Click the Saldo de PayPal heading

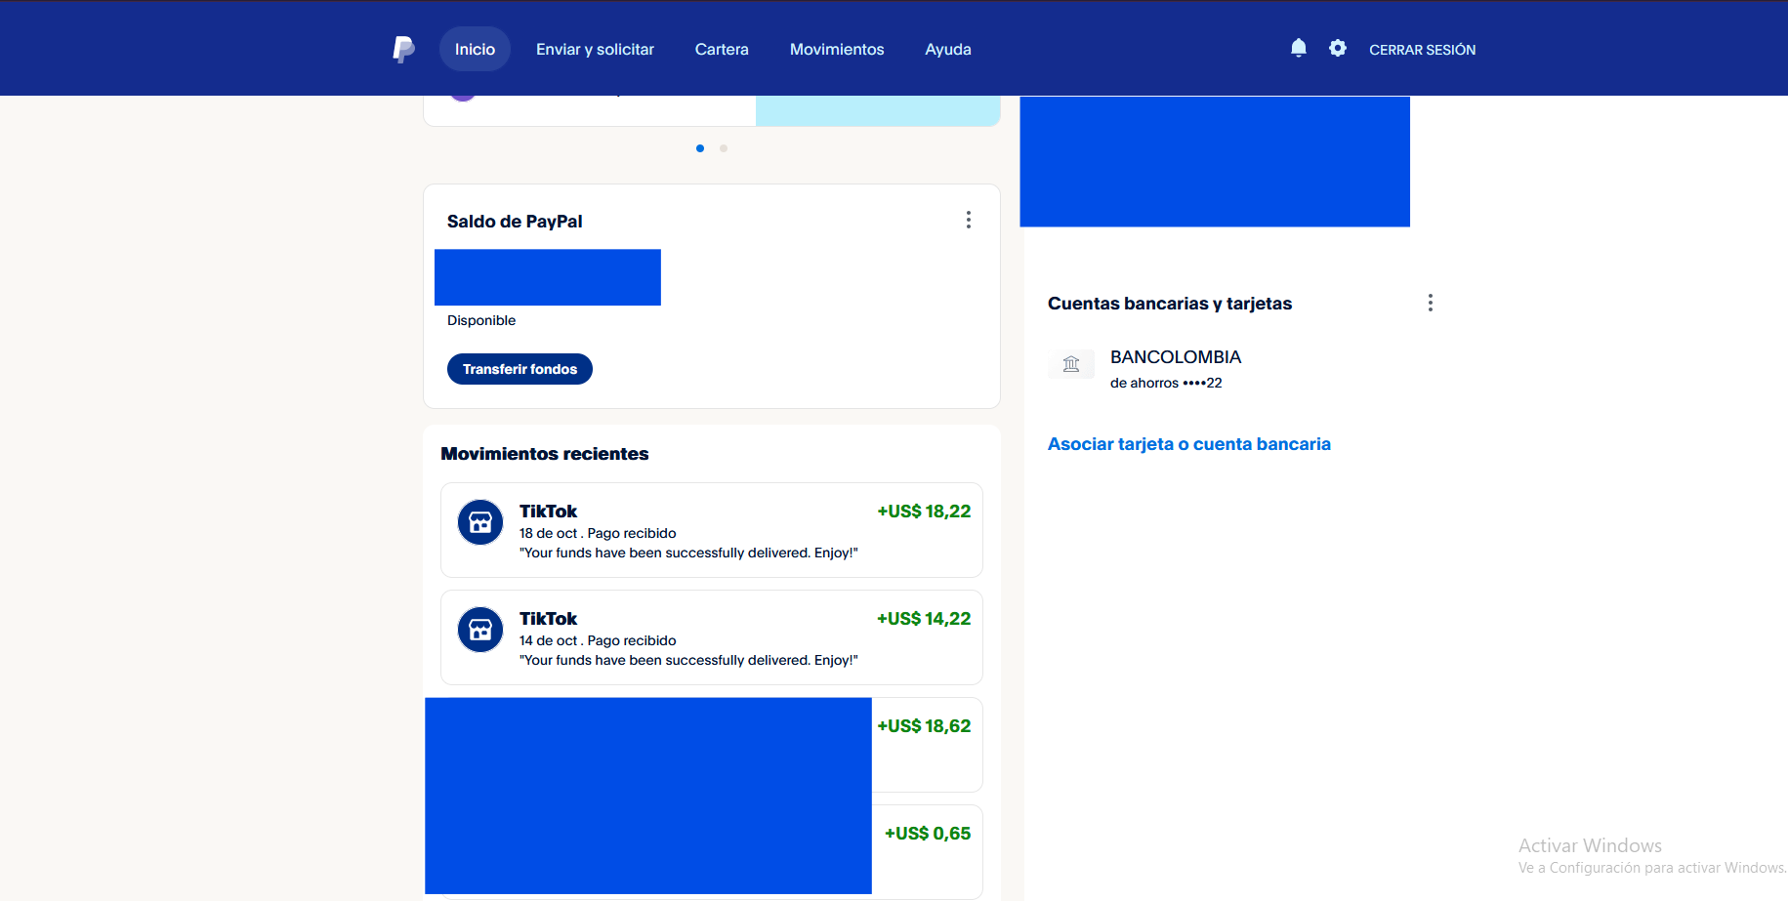[515, 222]
